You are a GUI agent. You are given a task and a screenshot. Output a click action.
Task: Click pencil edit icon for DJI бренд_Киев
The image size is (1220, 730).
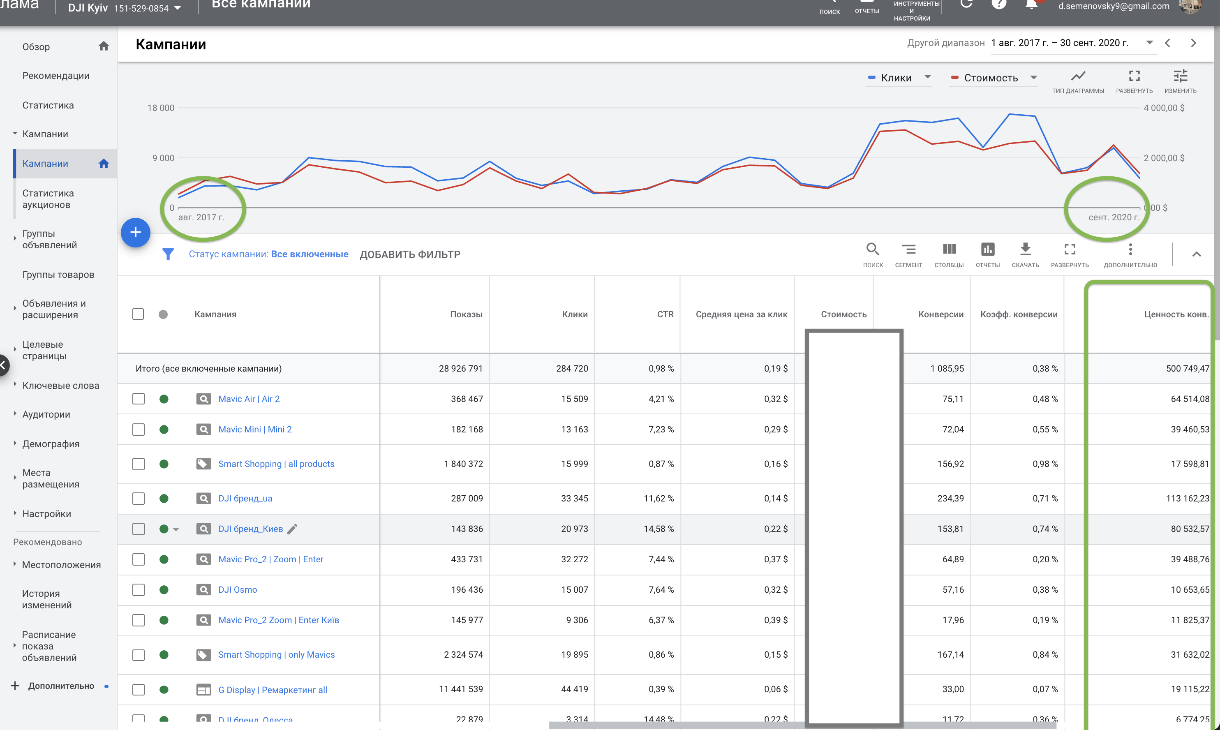pyautogui.click(x=292, y=529)
